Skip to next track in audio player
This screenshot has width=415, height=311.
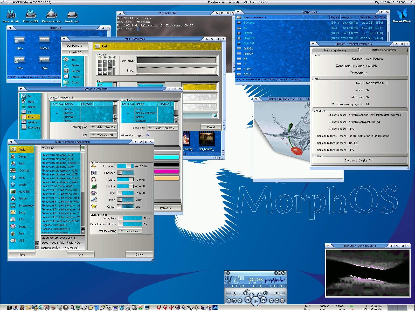click(264, 300)
